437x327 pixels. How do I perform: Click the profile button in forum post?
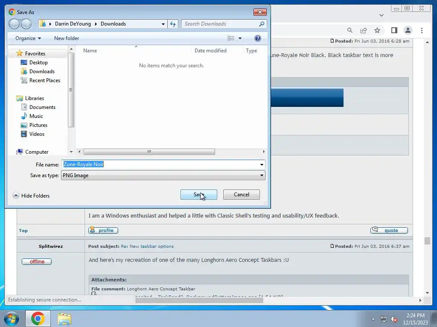click(103, 230)
